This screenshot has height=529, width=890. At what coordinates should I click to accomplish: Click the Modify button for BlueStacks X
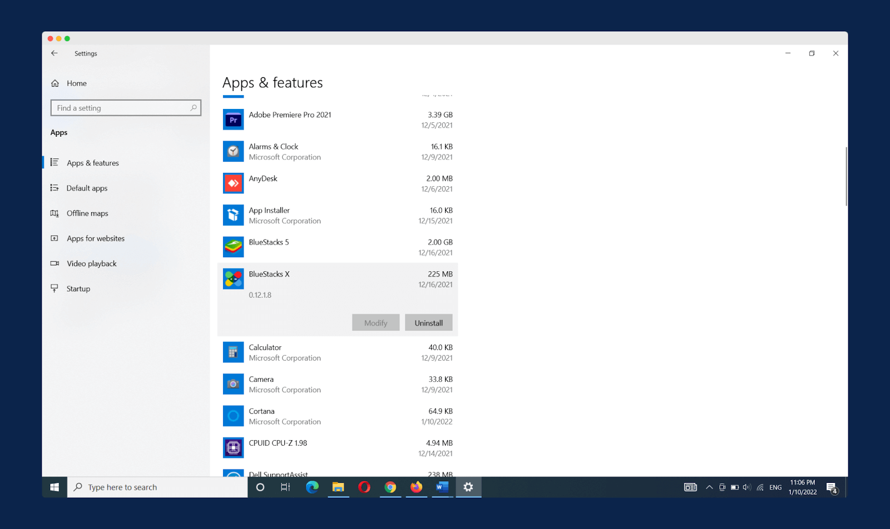375,323
